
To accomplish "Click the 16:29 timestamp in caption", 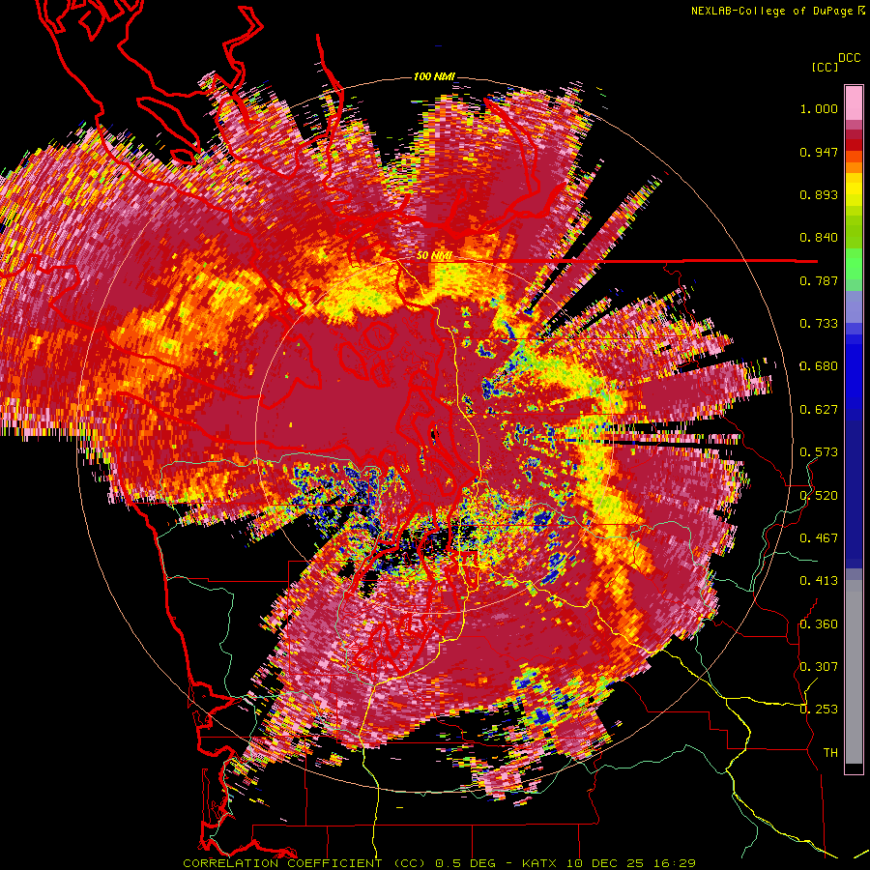I will point(674,863).
